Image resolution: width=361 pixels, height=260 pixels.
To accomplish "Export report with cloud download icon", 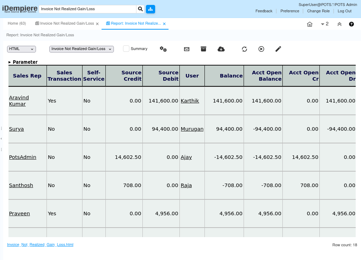I will pyautogui.click(x=221, y=49).
